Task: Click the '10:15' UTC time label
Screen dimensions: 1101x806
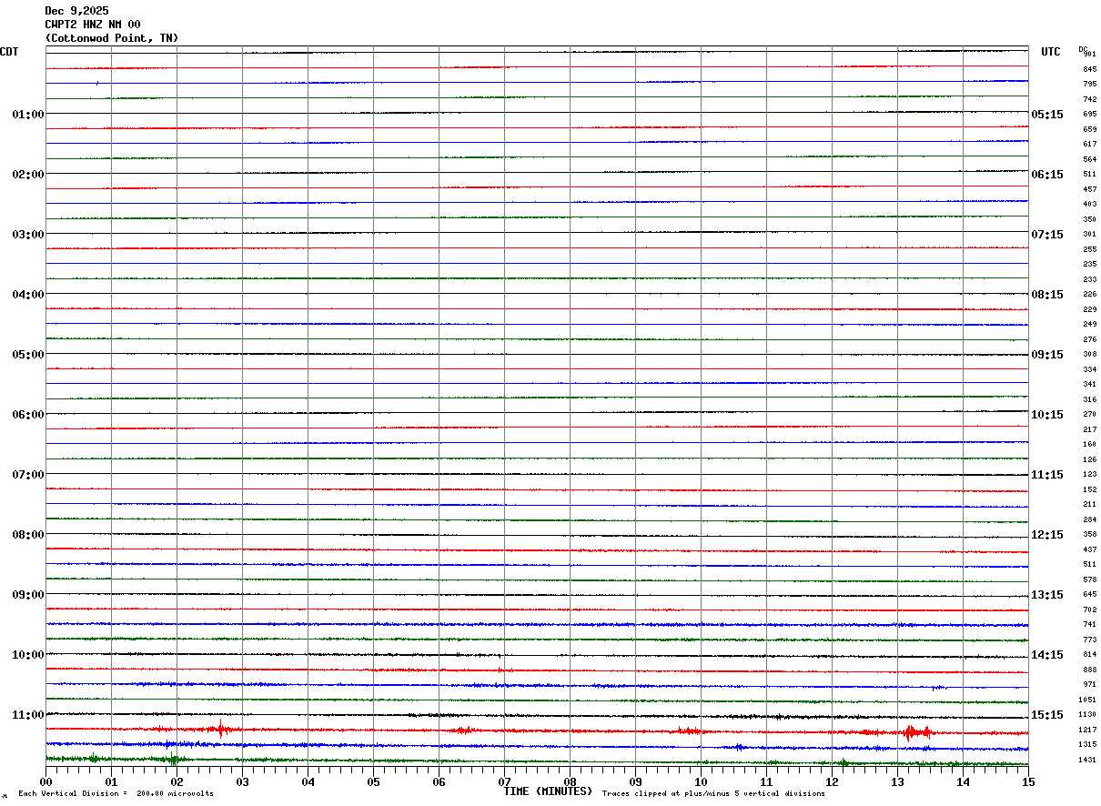Action: (1047, 415)
